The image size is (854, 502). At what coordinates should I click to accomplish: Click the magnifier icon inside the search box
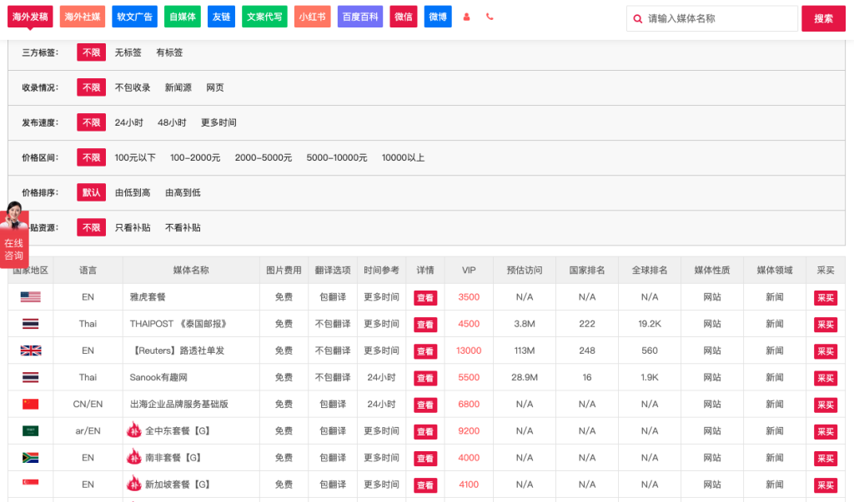pyautogui.click(x=638, y=17)
